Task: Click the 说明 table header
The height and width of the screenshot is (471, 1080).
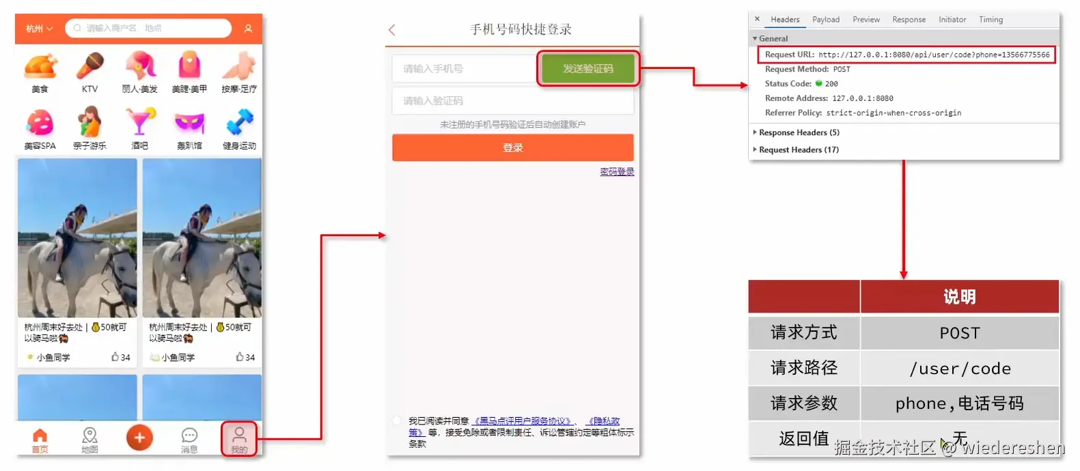Action: pos(960,297)
